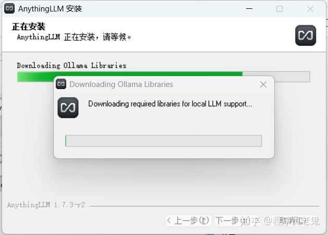Screen dimensions: 328x235
Task: Click the 正在安装 heading
Action: (29, 27)
